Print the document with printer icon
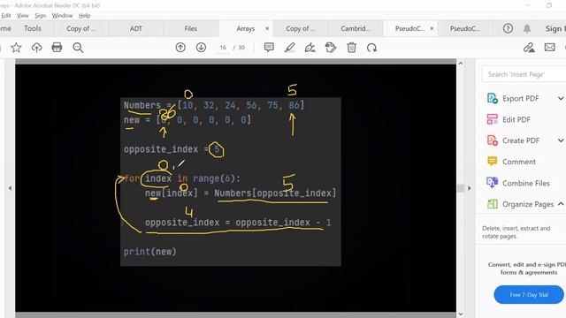The image size is (566, 318). point(57,47)
